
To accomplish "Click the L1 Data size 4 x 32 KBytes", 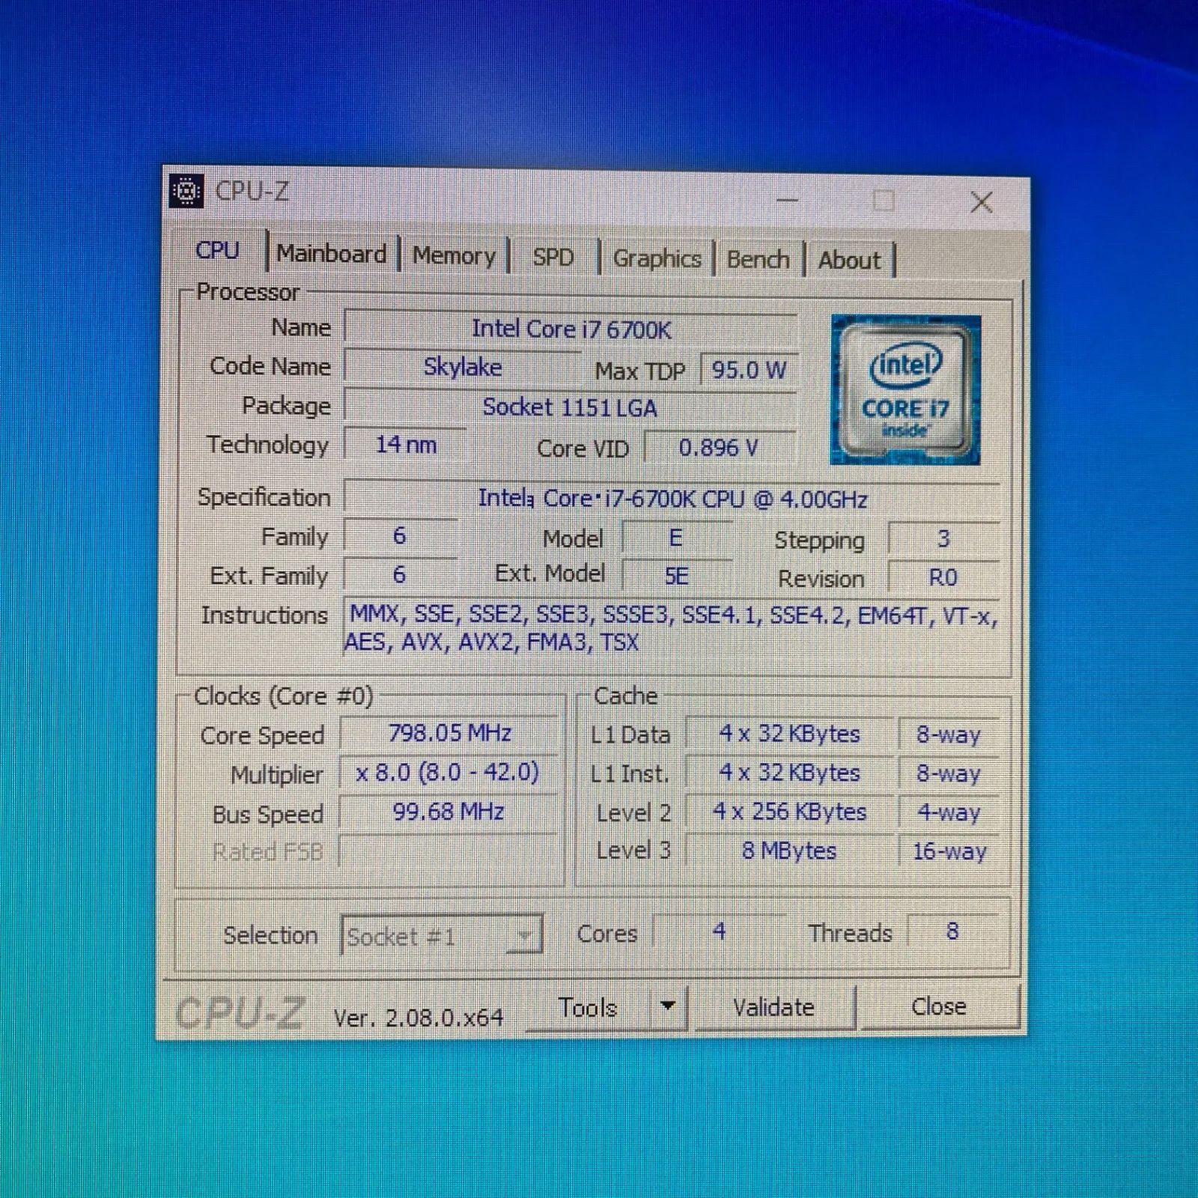I will coord(790,734).
